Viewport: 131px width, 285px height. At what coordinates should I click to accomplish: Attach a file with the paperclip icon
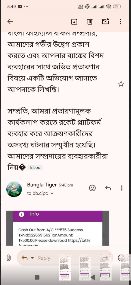pyautogui.click(x=8, y=258)
